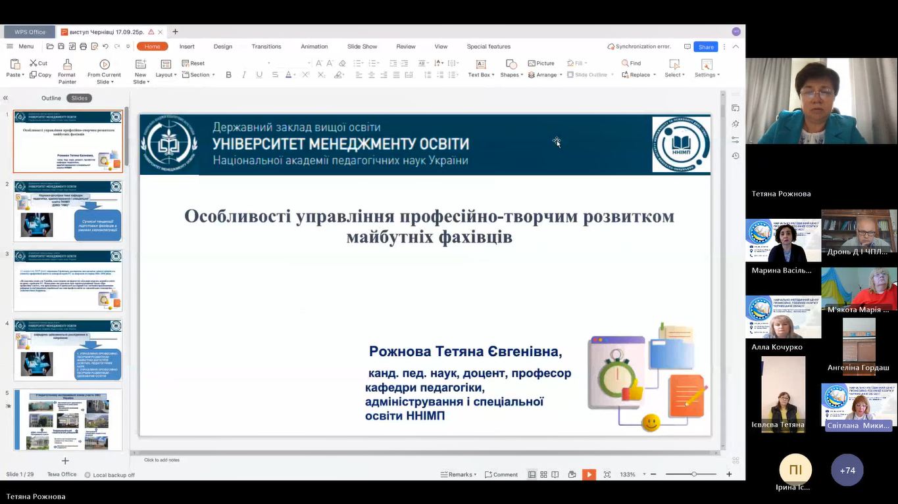Open the Transitions ribbon tab
Screen dimensions: 898x504
[266, 47]
